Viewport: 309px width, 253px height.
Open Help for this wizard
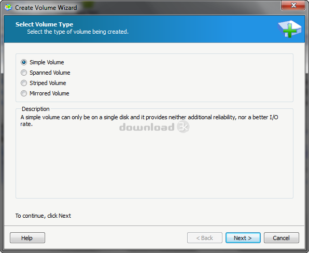[27, 238]
